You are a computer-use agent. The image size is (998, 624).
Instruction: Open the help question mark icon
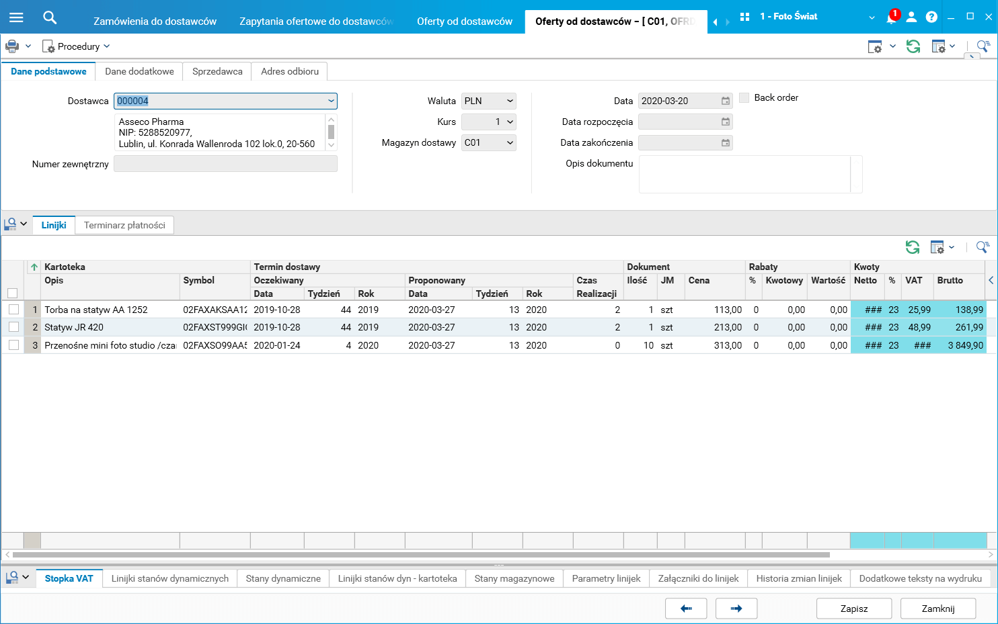(931, 17)
